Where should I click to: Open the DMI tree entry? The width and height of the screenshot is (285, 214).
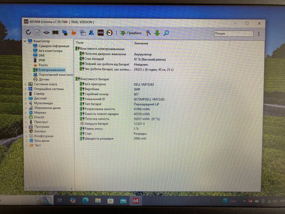click(42, 55)
